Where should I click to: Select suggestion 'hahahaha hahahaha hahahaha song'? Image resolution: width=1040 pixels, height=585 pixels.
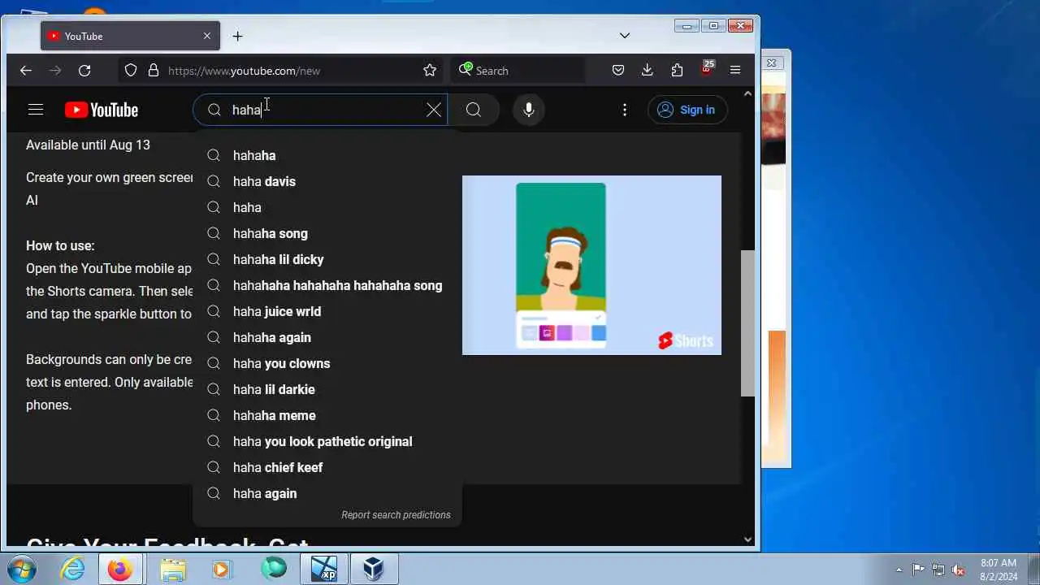[x=327, y=285]
